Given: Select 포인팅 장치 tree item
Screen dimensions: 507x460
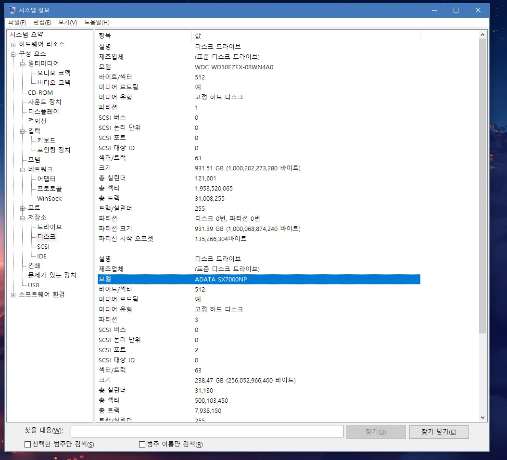Looking at the screenshot, I should pos(54,150).
